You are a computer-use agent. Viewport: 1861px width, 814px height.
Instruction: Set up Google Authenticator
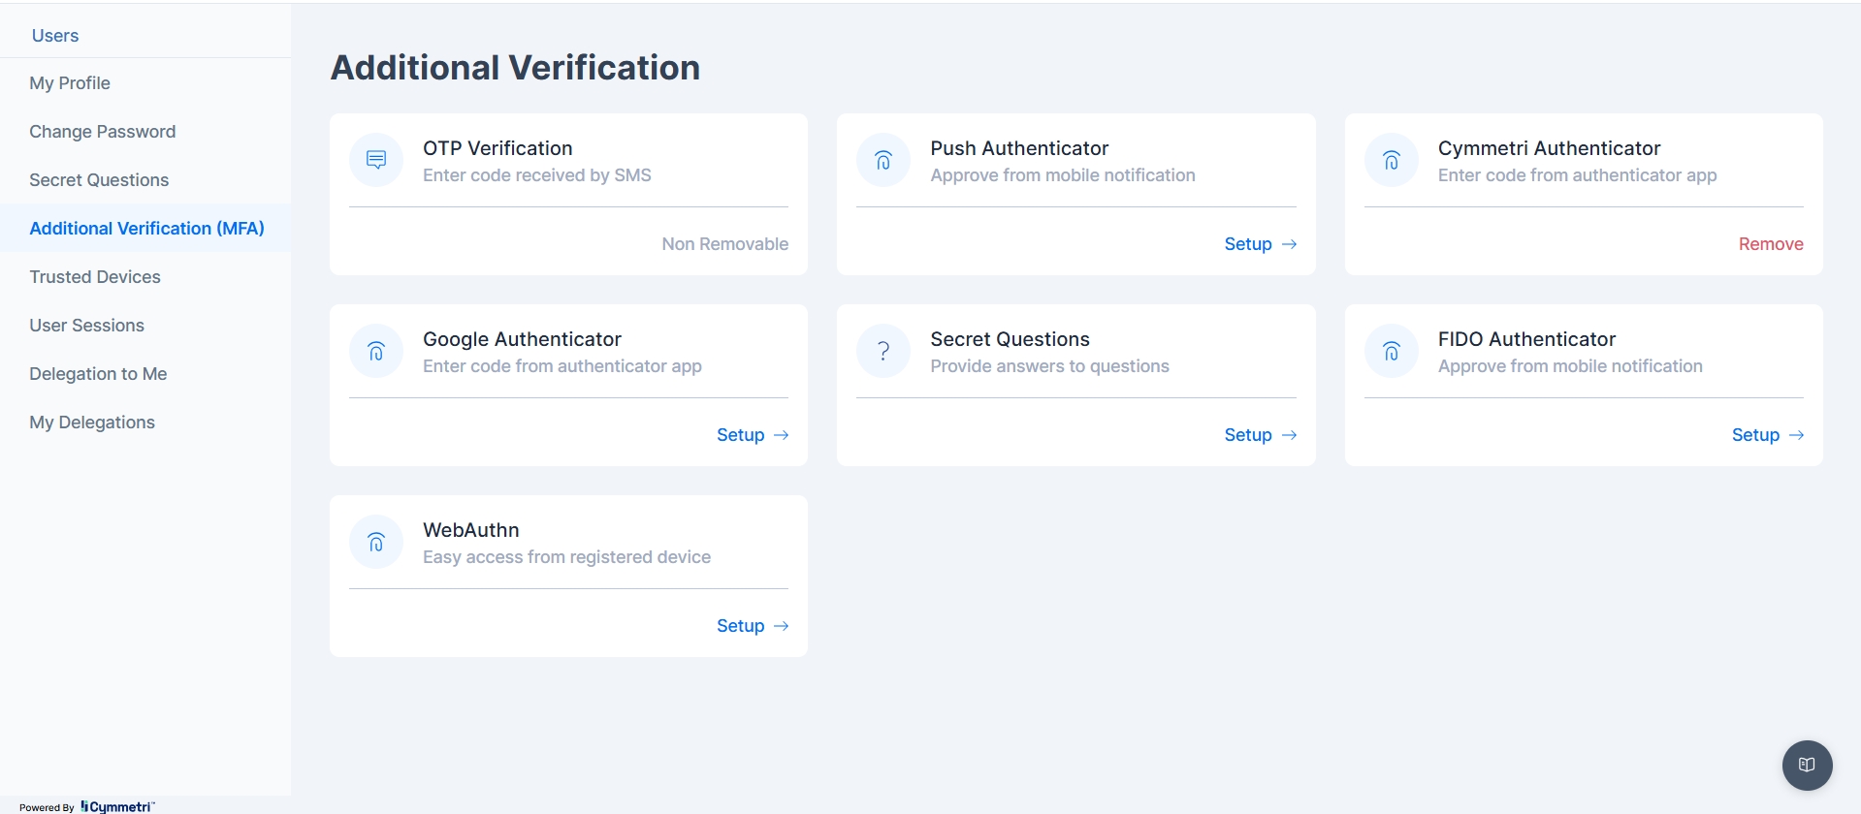point(752,435)
